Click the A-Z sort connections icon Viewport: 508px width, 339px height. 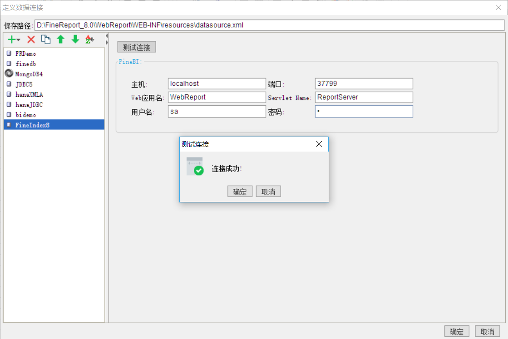coord(90,39)
